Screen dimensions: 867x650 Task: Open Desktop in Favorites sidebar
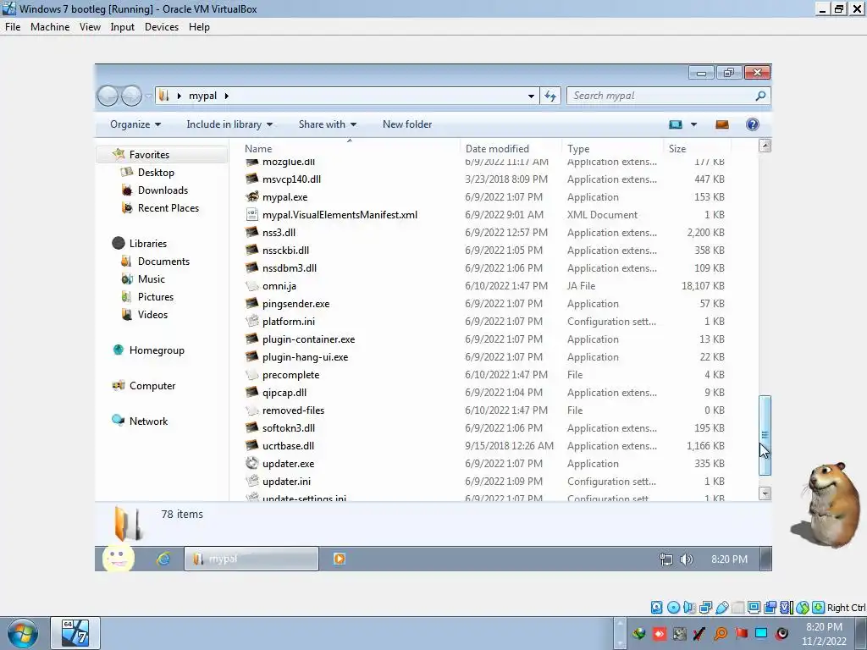pyautogui.click(x=156, y=173)
